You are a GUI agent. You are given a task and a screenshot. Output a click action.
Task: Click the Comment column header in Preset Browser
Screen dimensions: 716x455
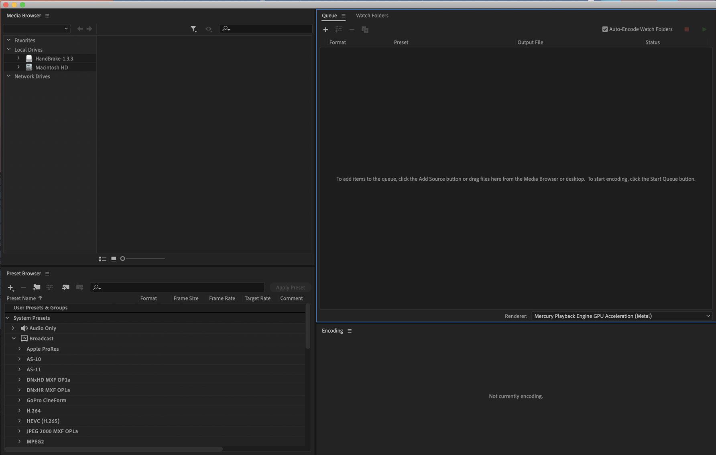click(291, 298)
